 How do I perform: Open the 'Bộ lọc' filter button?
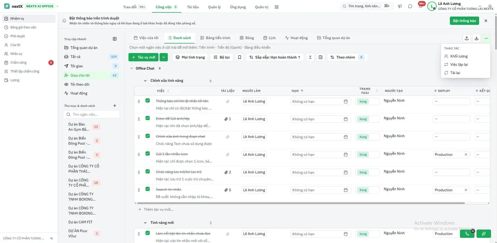click(222, 57)
